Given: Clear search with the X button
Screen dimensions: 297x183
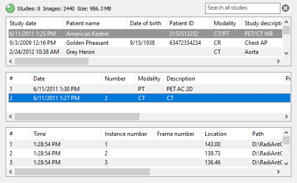Looking at the screenshot, I should (x=286, y=8).
